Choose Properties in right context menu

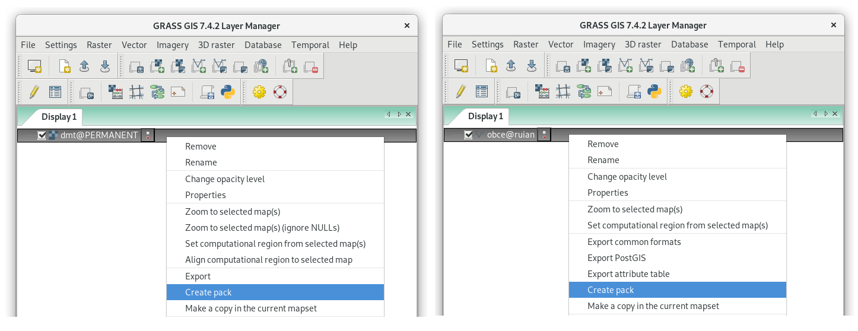[678, 193]
